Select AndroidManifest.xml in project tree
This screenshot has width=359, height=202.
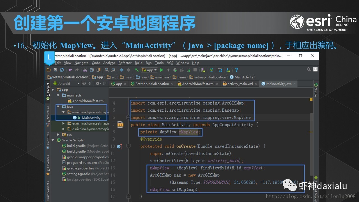pyautogui.click(x=86, y=101)
